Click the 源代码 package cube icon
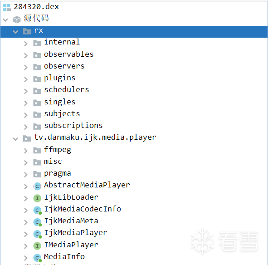268x265 pixels. 17,20
